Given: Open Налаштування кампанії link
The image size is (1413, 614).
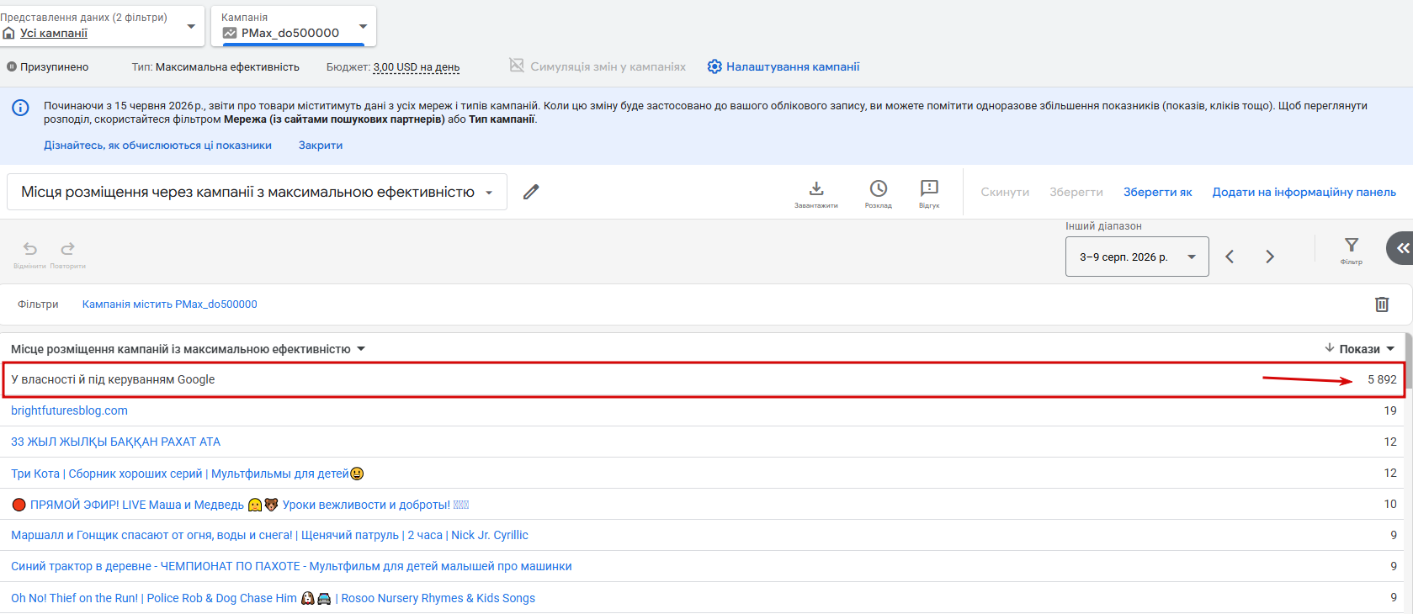Looking at the screenshot, I should click(x=793, y=66).
